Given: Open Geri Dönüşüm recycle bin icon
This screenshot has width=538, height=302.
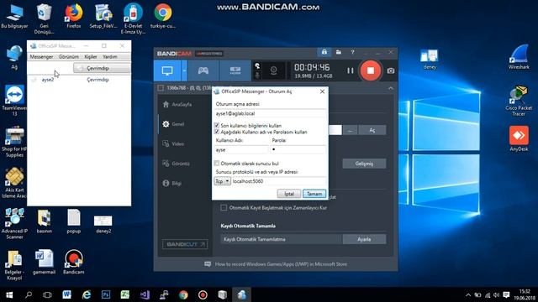Looking at the screenshot, I should [x=44, y=18].
